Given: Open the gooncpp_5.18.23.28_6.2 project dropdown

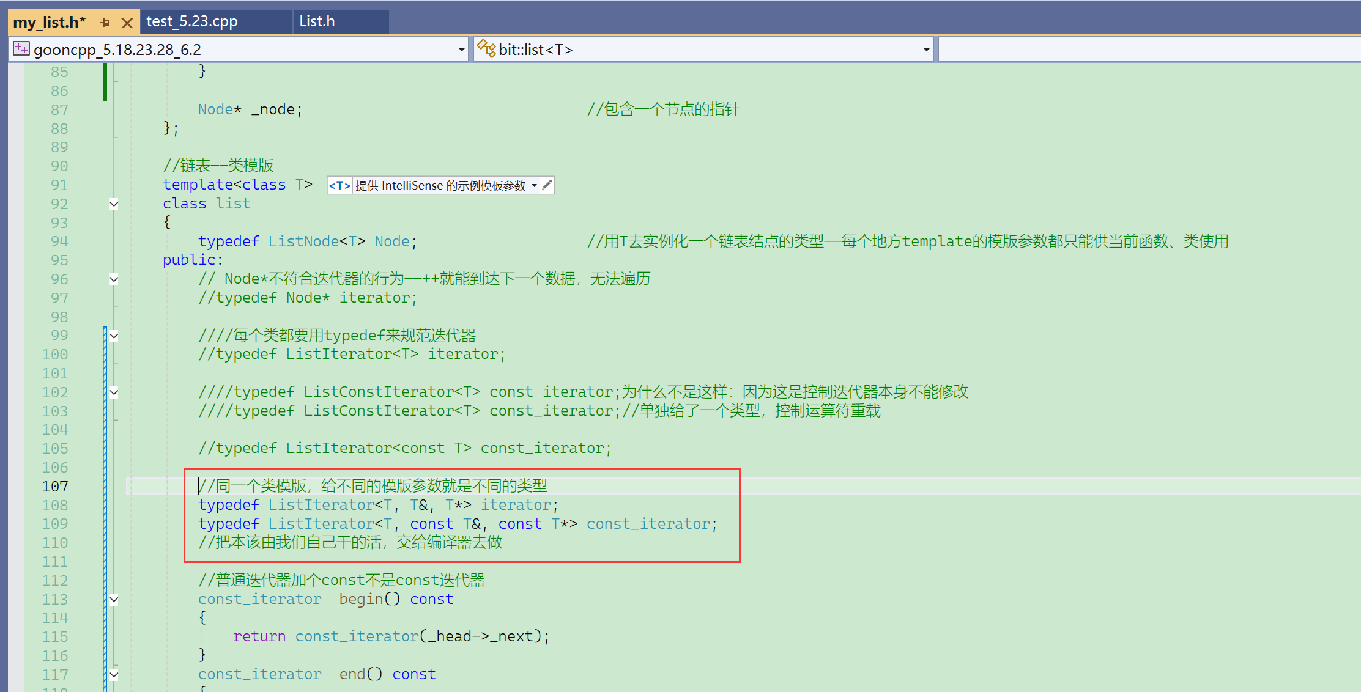Looking at the screenshot, I should coord(461,50).
